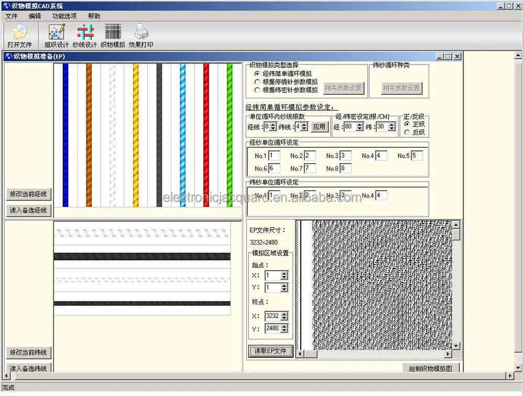Open the 组织设计 weave design tool
The image size is (524, 396).
point(57,36)
